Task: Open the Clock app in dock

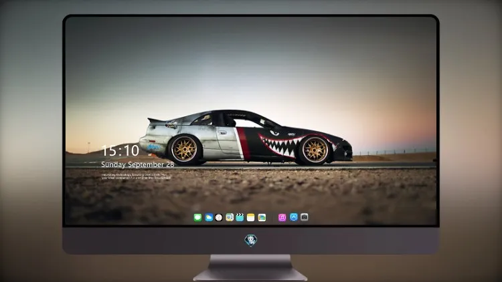Action: [219, 218]
